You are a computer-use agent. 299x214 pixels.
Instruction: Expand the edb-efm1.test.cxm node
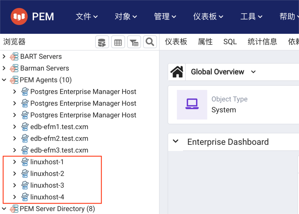pyautogui.click(x=15, y=127)
